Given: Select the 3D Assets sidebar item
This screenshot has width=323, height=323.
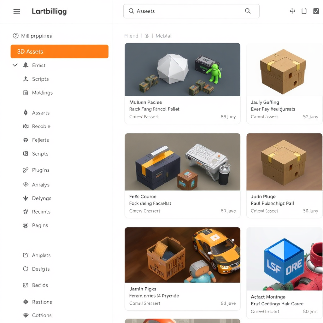Looking at the screenshot, I should pyautogui.click(x=59, y=51).
